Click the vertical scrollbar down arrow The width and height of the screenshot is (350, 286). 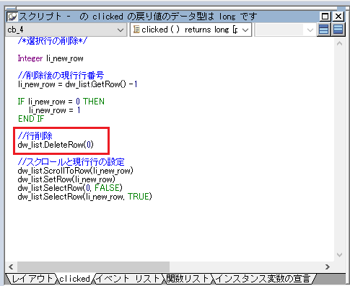click(x=339, y=255)
